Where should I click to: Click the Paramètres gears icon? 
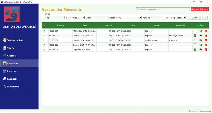point(4,87)
